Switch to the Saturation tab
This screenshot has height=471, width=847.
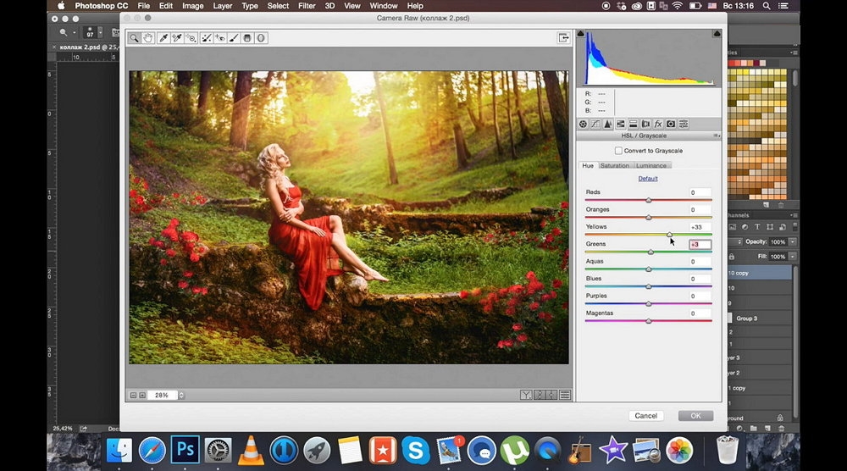(615, 166)
